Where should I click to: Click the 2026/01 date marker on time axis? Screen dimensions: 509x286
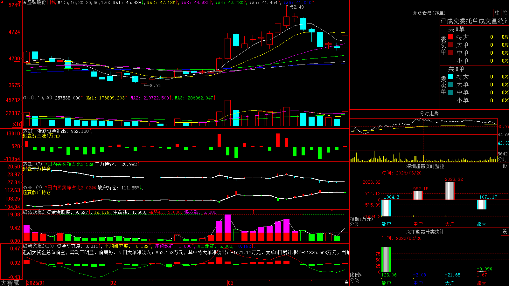[x=36, y=283]
